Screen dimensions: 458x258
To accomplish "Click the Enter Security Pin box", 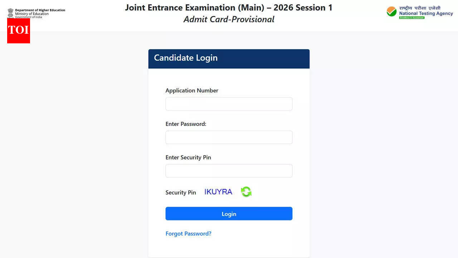I will click(229, 171).
